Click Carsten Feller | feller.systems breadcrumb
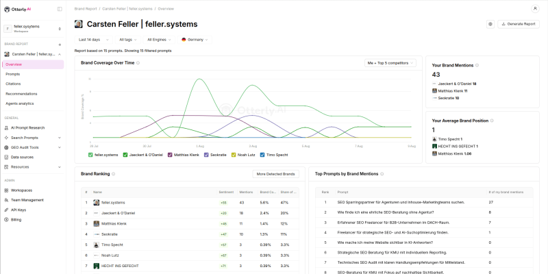The width and height of the screenshot is (548, 274). (127, 9)
